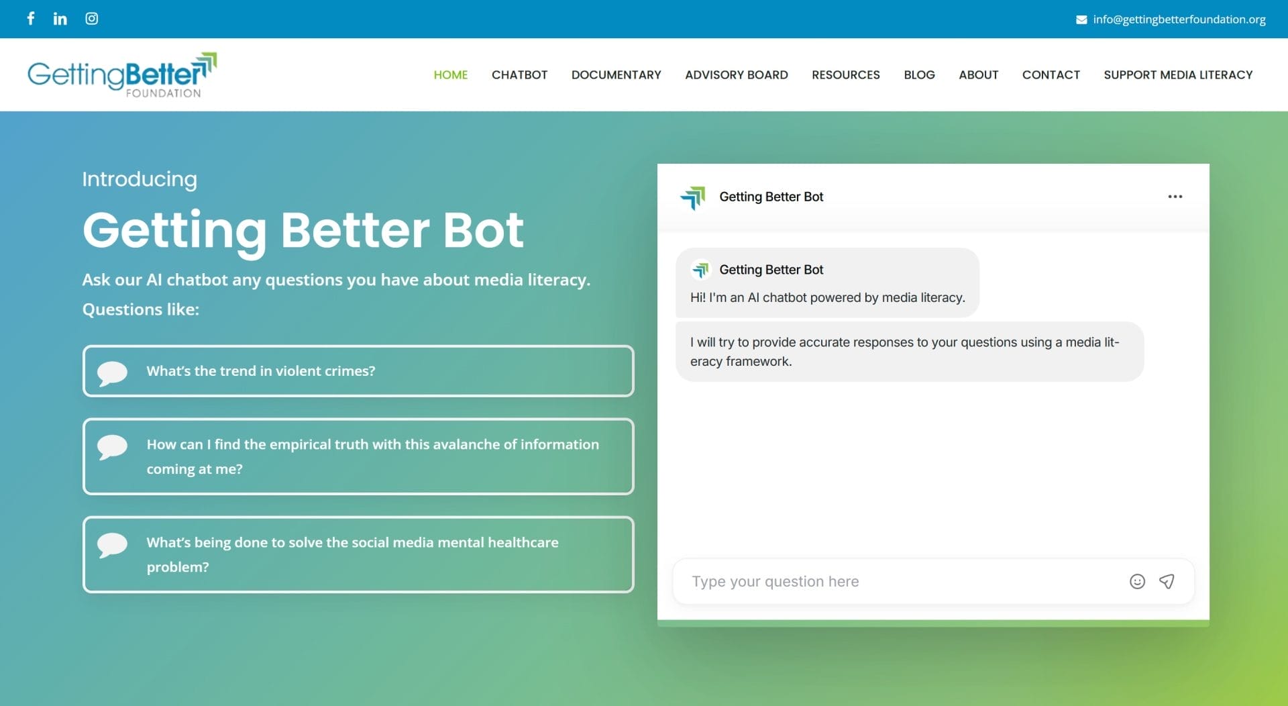The height and width of the screenshot is (706, 1288).
Task: Click the 'I will try to provide accurate responses' message
Action: click(909, 352)
